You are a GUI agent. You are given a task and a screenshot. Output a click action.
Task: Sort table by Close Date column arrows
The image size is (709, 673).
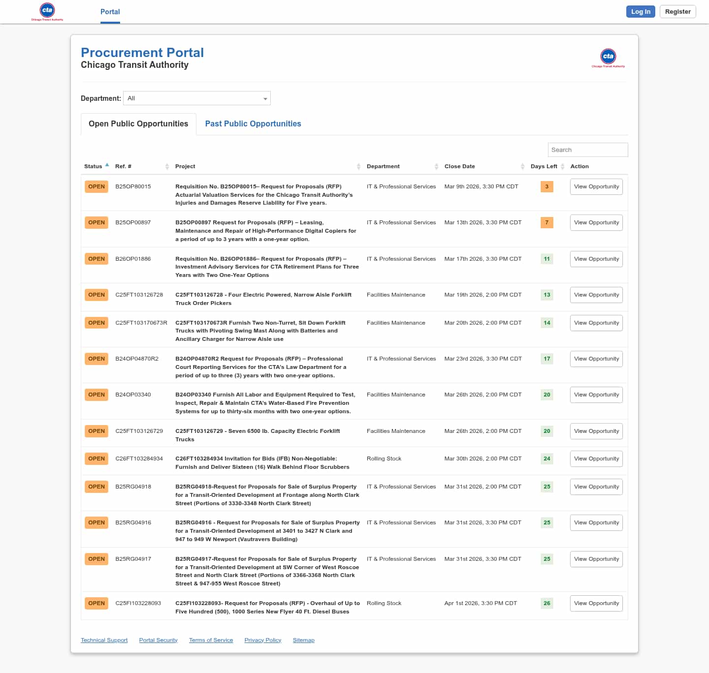pyautogui.click(x=522, y=167)
